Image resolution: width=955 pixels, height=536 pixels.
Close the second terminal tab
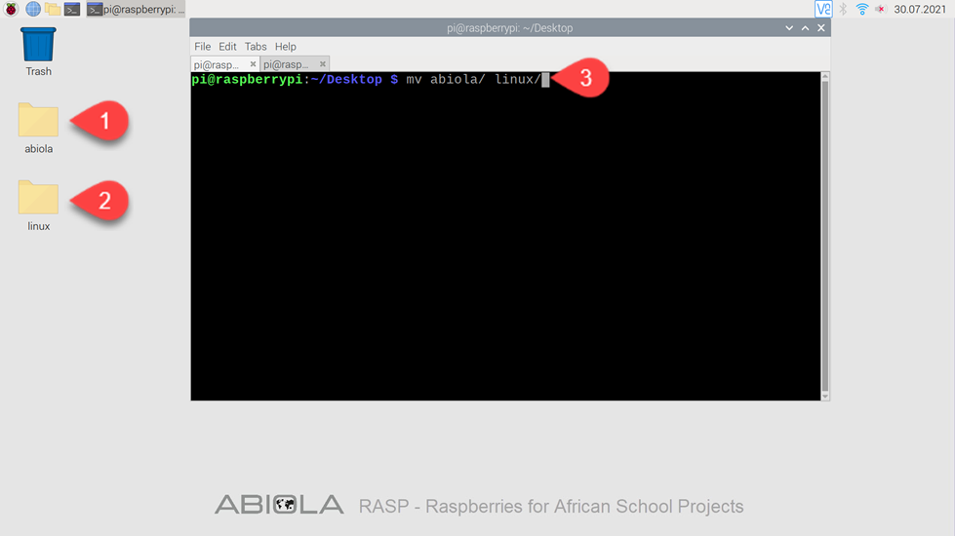click(323, 64)
